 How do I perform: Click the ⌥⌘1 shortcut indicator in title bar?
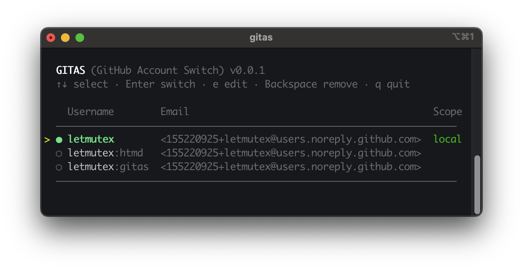(463, 37)
